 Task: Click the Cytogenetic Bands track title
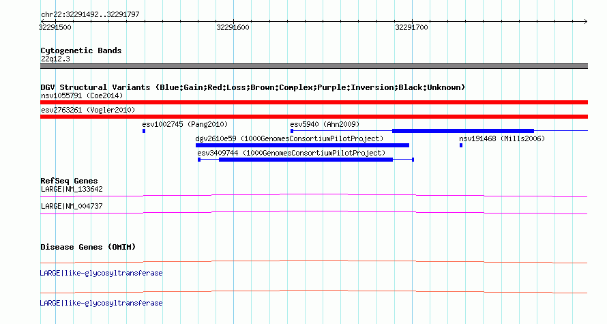point(81,50)
